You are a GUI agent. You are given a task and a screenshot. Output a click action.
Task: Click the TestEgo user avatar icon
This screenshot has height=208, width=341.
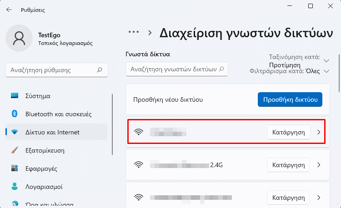pos(19,38)
